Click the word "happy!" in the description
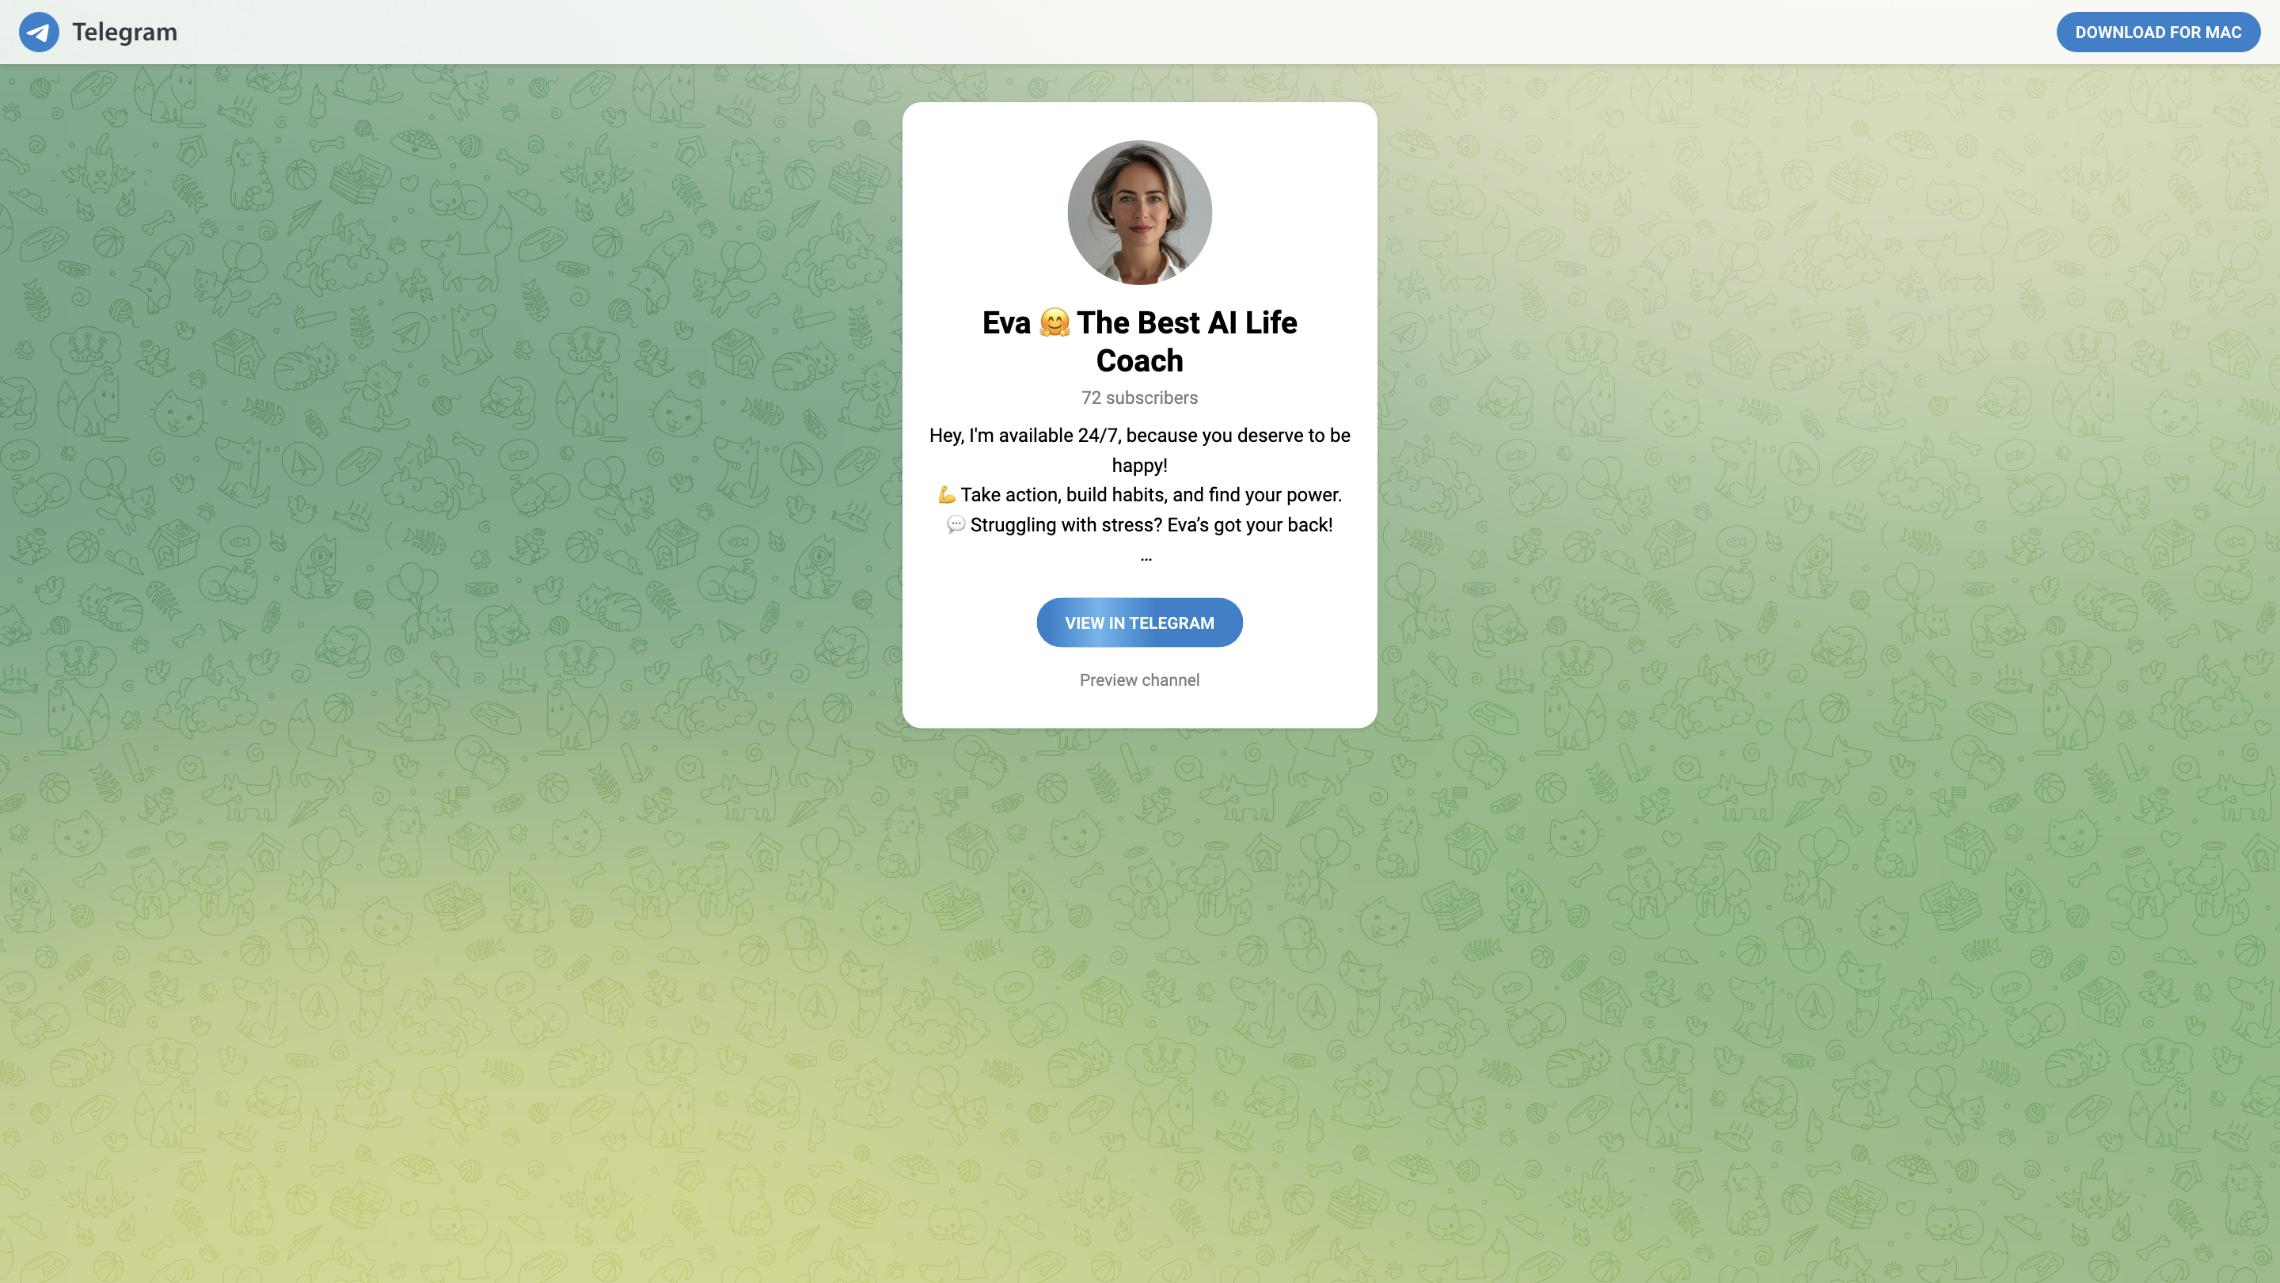Image resolution: width=2280 pixels, height=1283 pixels. pos(1139,466)
